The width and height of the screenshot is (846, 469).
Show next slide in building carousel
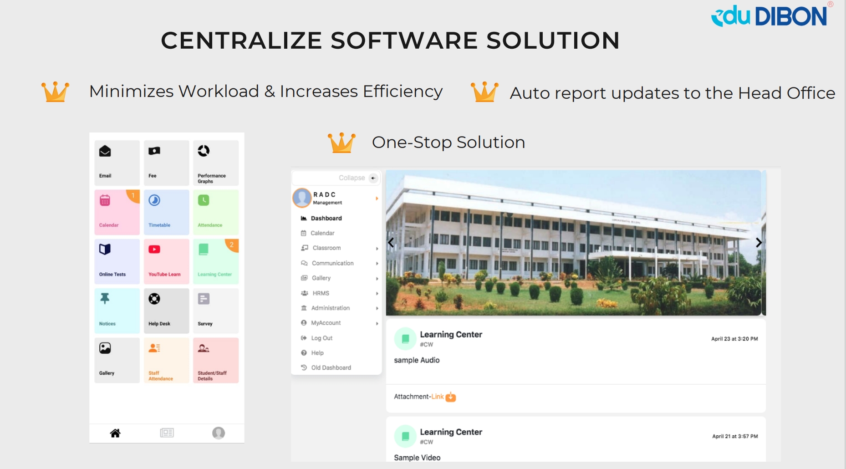coord(759,243)
